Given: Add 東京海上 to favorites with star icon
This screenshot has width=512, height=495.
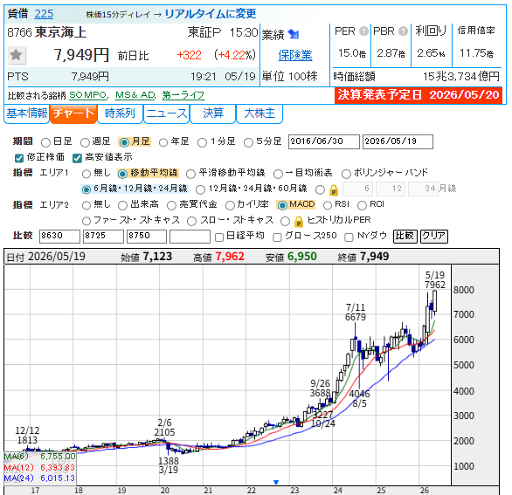Looking at the screenshot, I should pyautogui.click(x=16, y=55).
